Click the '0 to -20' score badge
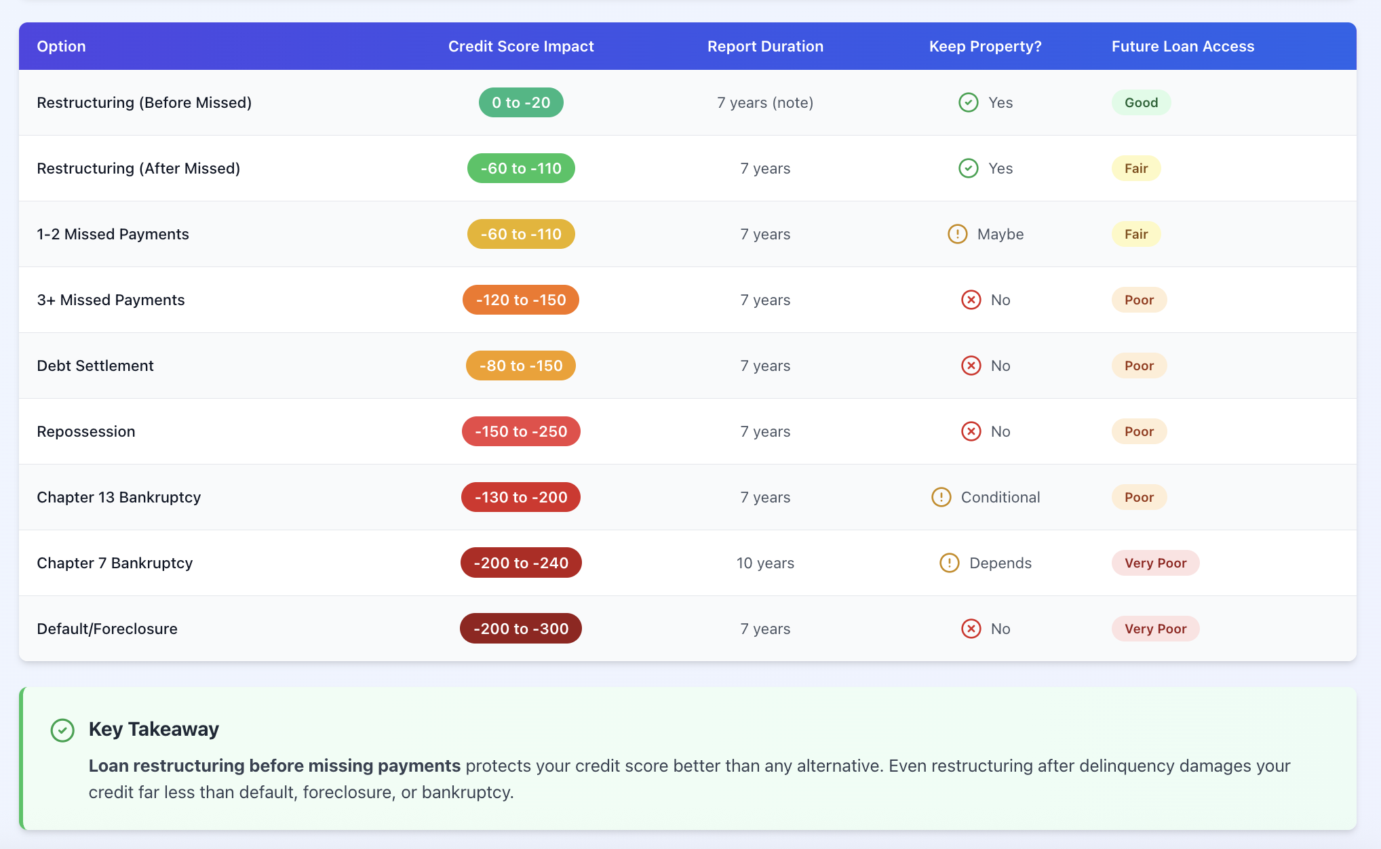The width and height of the screenshot is (1381, 849). coord(521,102)
